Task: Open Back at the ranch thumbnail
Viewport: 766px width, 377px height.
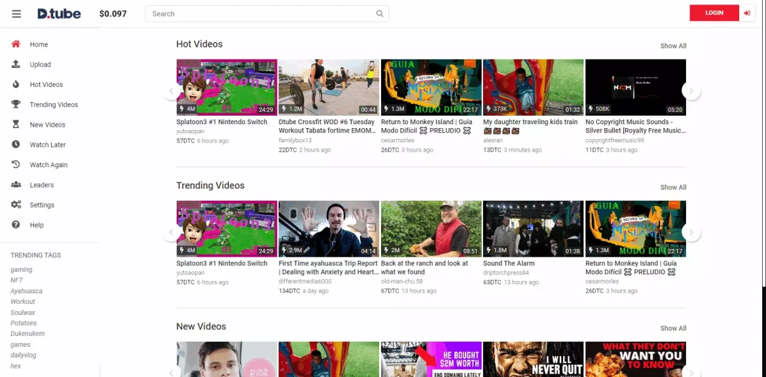Action: pyautogui.click(x=431, y=229)
